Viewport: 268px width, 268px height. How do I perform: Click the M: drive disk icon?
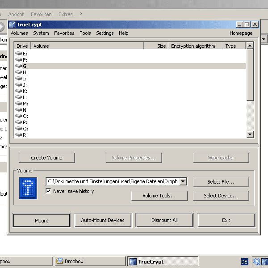click(19, 104)
